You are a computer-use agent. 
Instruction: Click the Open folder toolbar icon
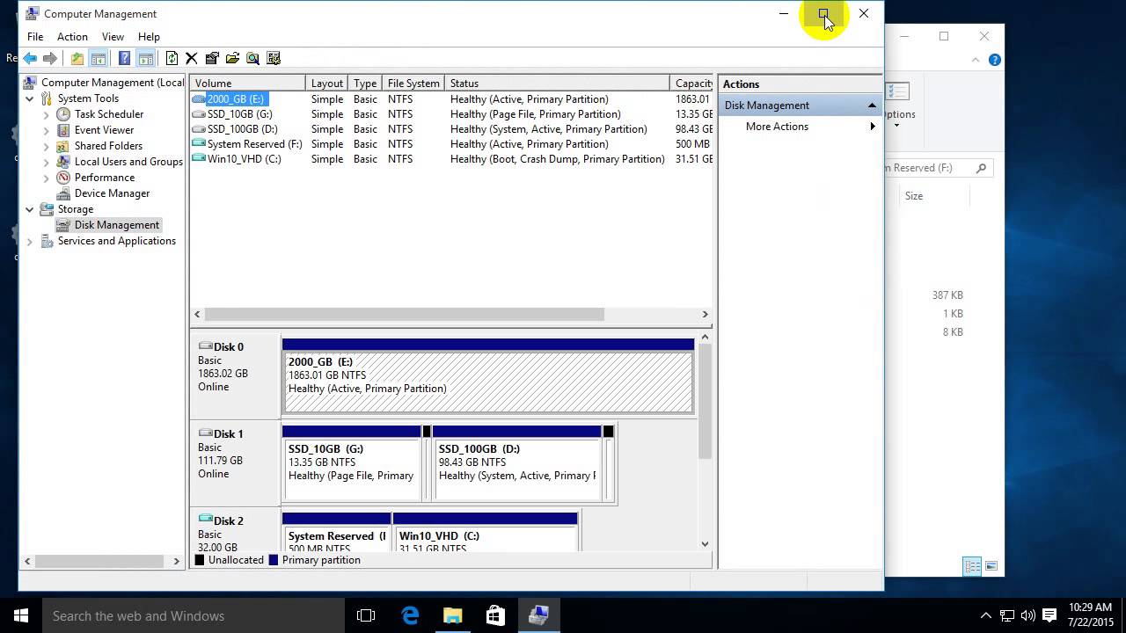[232, 59]
